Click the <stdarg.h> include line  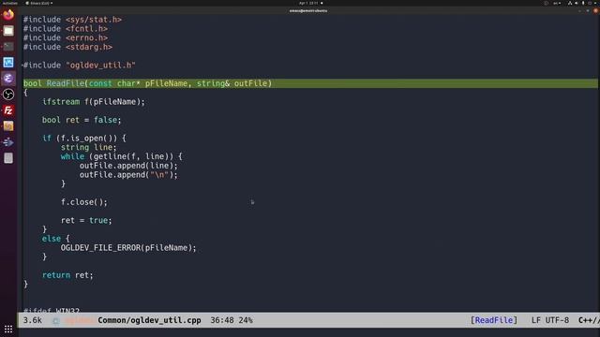67,47
